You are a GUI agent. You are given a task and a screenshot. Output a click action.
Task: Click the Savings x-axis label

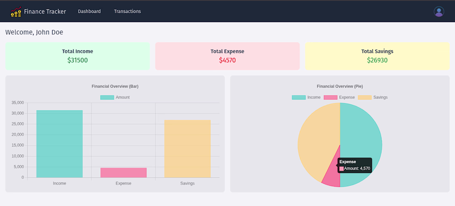point(187,183)
